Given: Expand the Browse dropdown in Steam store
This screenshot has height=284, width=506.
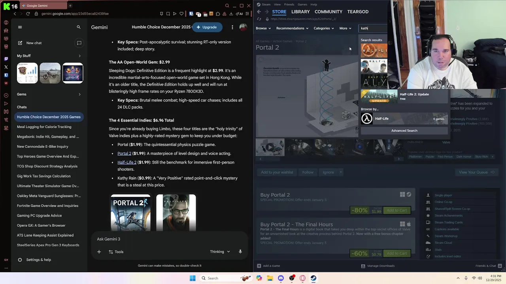Looking at the screenshot, I should point(263,28).
